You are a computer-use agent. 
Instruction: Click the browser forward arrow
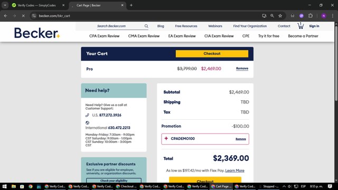(x=14, y=16)
